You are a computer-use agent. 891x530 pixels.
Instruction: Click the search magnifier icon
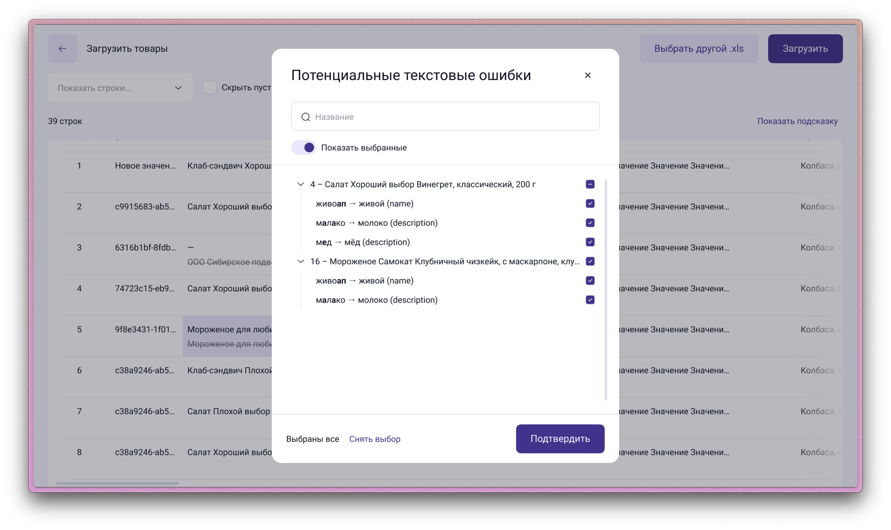[x=305, y=117]
